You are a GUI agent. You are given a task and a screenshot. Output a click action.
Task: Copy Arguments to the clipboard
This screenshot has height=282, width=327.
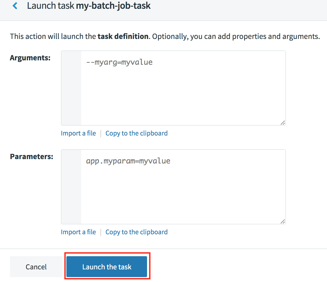click(136, 133)
